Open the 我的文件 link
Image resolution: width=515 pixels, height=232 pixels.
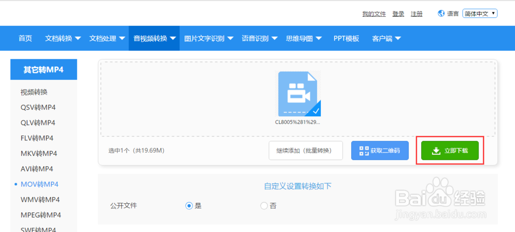pos(374,14)
